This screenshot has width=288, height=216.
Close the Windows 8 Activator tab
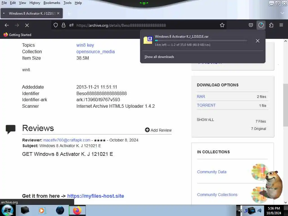coord(58,13)
